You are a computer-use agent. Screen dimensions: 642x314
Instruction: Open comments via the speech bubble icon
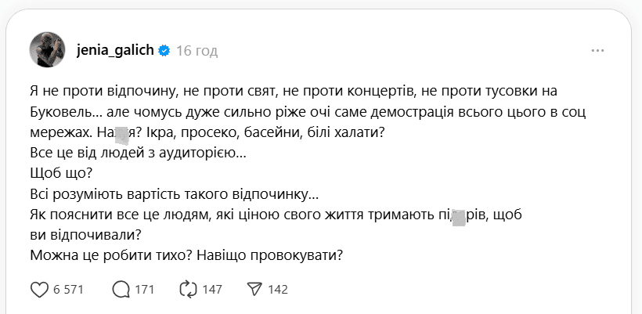pos(121,290)
